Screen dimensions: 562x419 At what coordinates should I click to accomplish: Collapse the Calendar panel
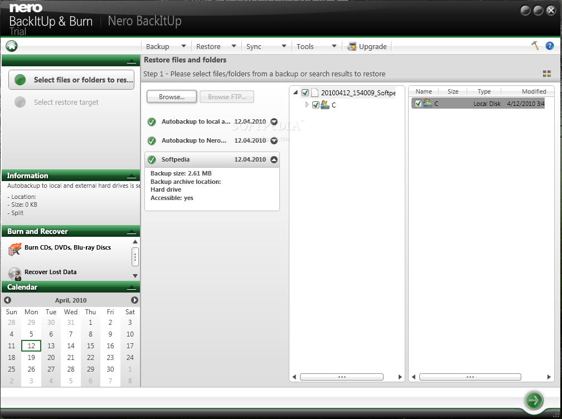[132, 288]
